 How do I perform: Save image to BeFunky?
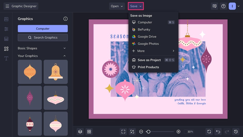tap(153, 29)
